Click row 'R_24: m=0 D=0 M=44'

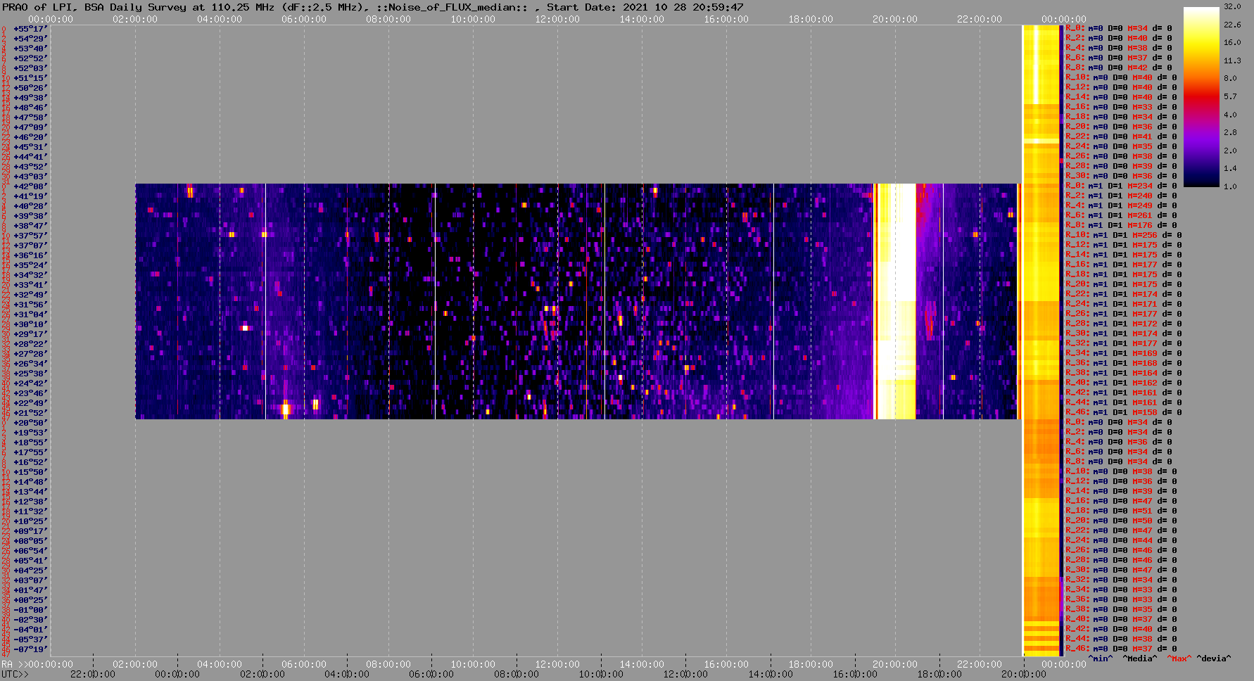tap(1121, 540)
